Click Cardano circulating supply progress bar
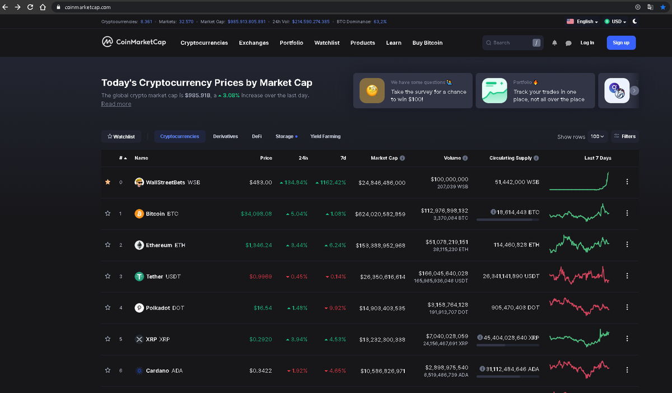This screenshot has width=672, height=393. pos(508,376)
